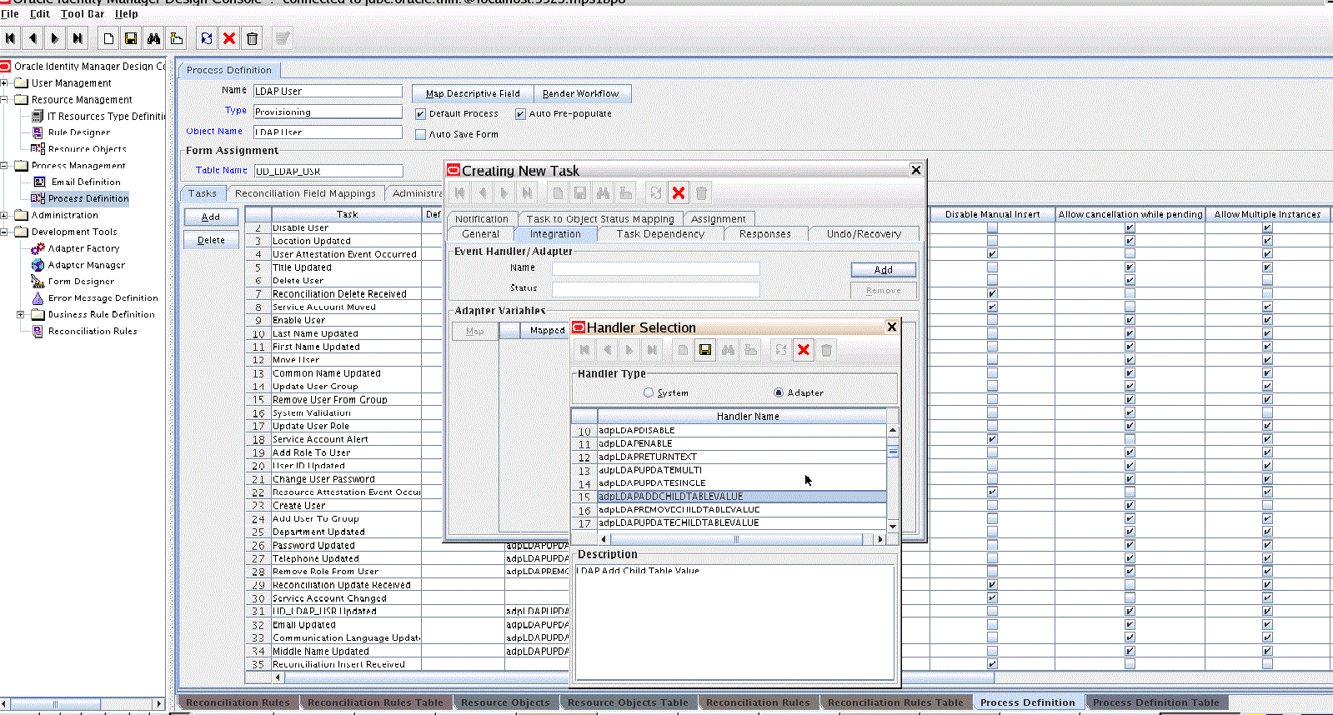Collapse Development Tools tree node
The height and width of the screenshot is (715, 1333).
pos(4,232)
